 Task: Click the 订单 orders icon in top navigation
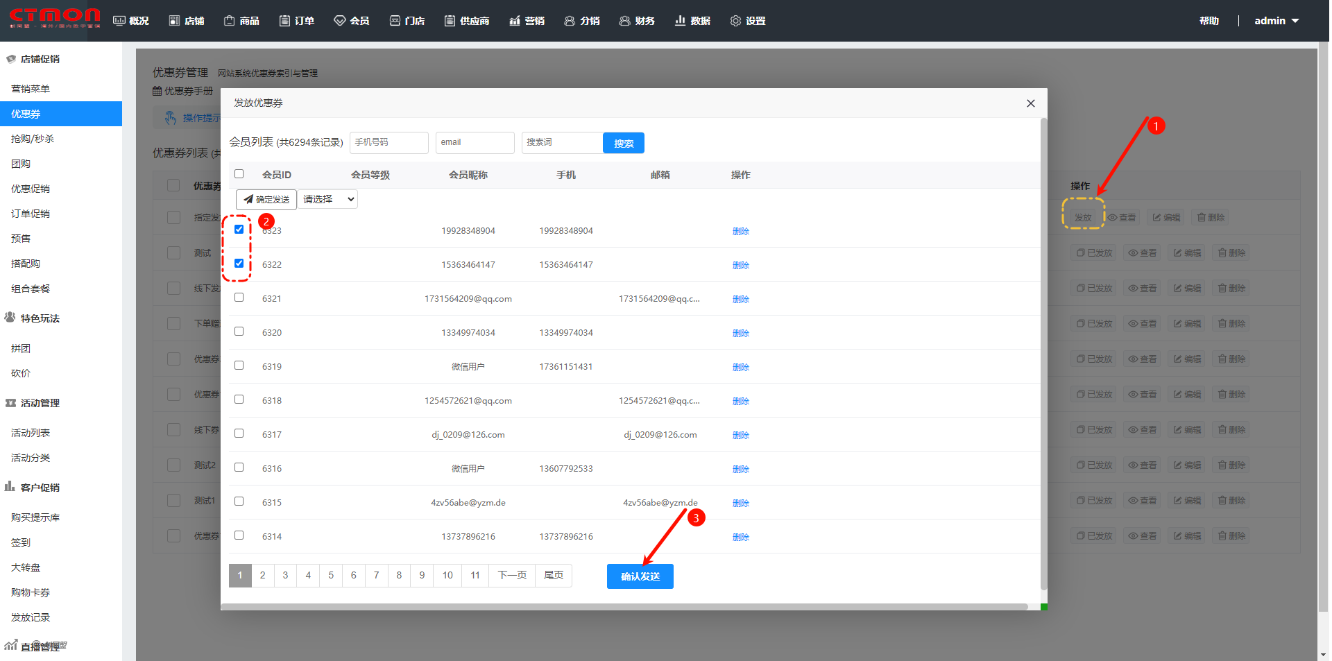point(284,21)
